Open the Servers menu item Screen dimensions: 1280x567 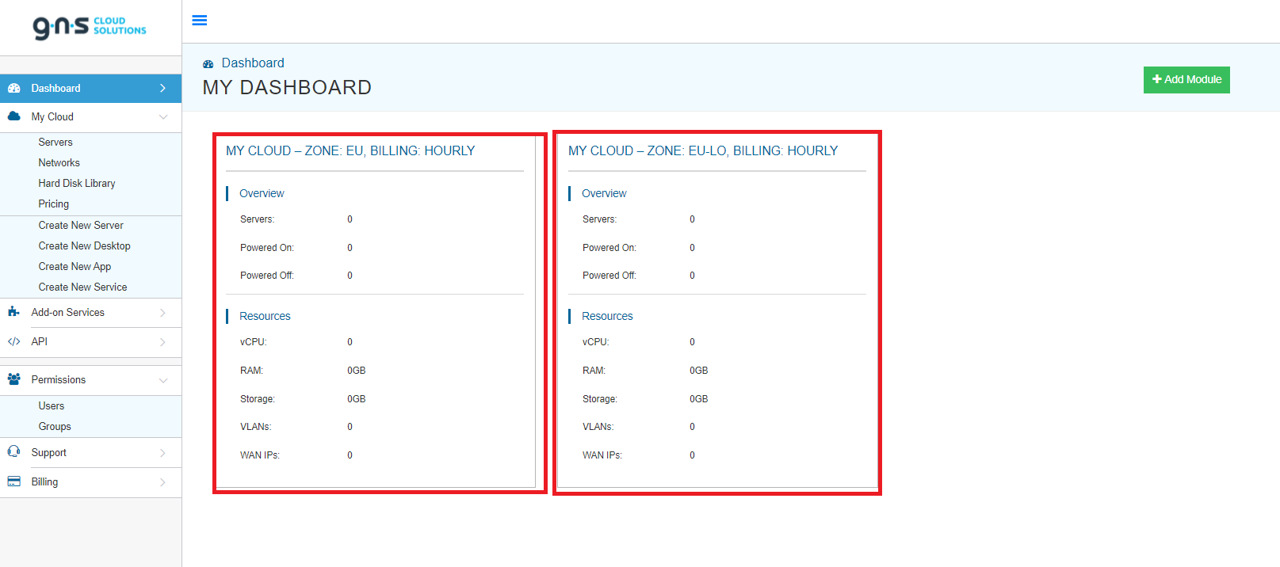(x=55, y=142)
